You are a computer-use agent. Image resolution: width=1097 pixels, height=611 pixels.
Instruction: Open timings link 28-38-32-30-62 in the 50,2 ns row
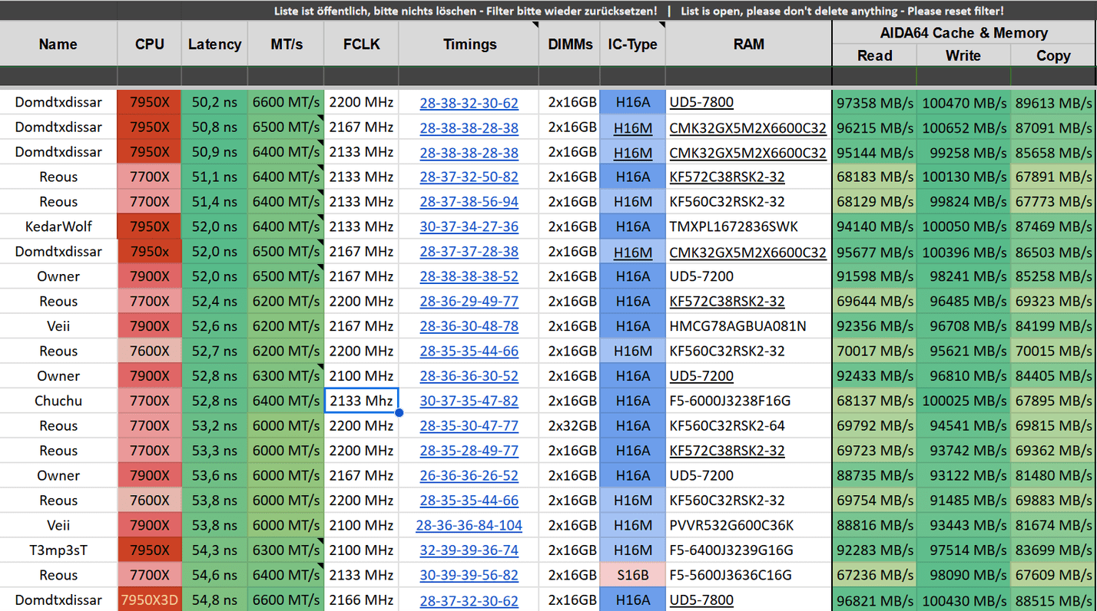(x=469, y=103)
